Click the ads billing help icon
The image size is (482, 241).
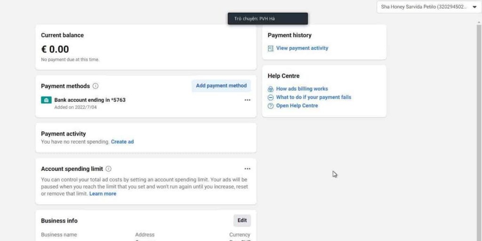pyautogui.click(x=271, y=89)
